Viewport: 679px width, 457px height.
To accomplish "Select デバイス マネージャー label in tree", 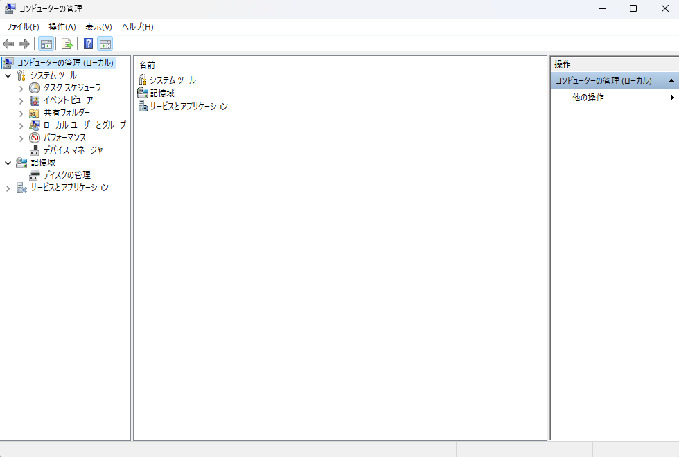I will [76, 150].
